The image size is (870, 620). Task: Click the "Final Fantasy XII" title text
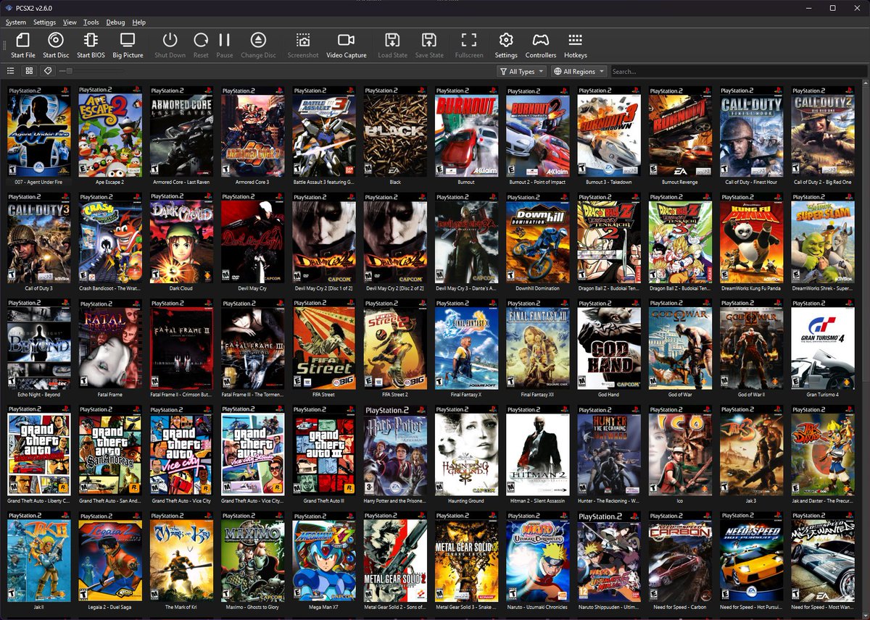pos(538,395)
